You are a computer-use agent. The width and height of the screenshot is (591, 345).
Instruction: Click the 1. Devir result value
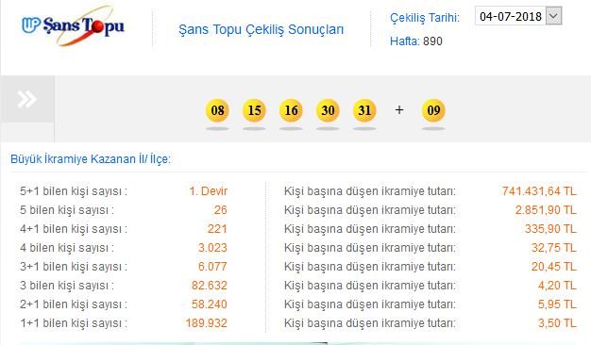tap(208, 191)
